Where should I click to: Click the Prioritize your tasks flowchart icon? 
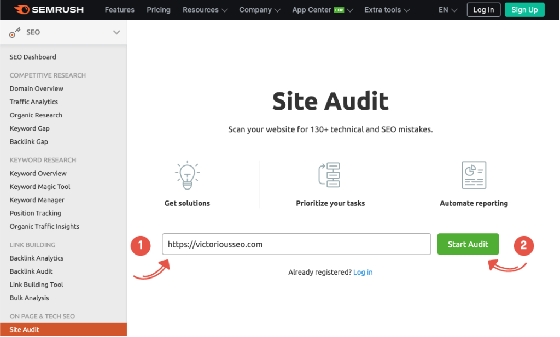[x=330, y=175]
